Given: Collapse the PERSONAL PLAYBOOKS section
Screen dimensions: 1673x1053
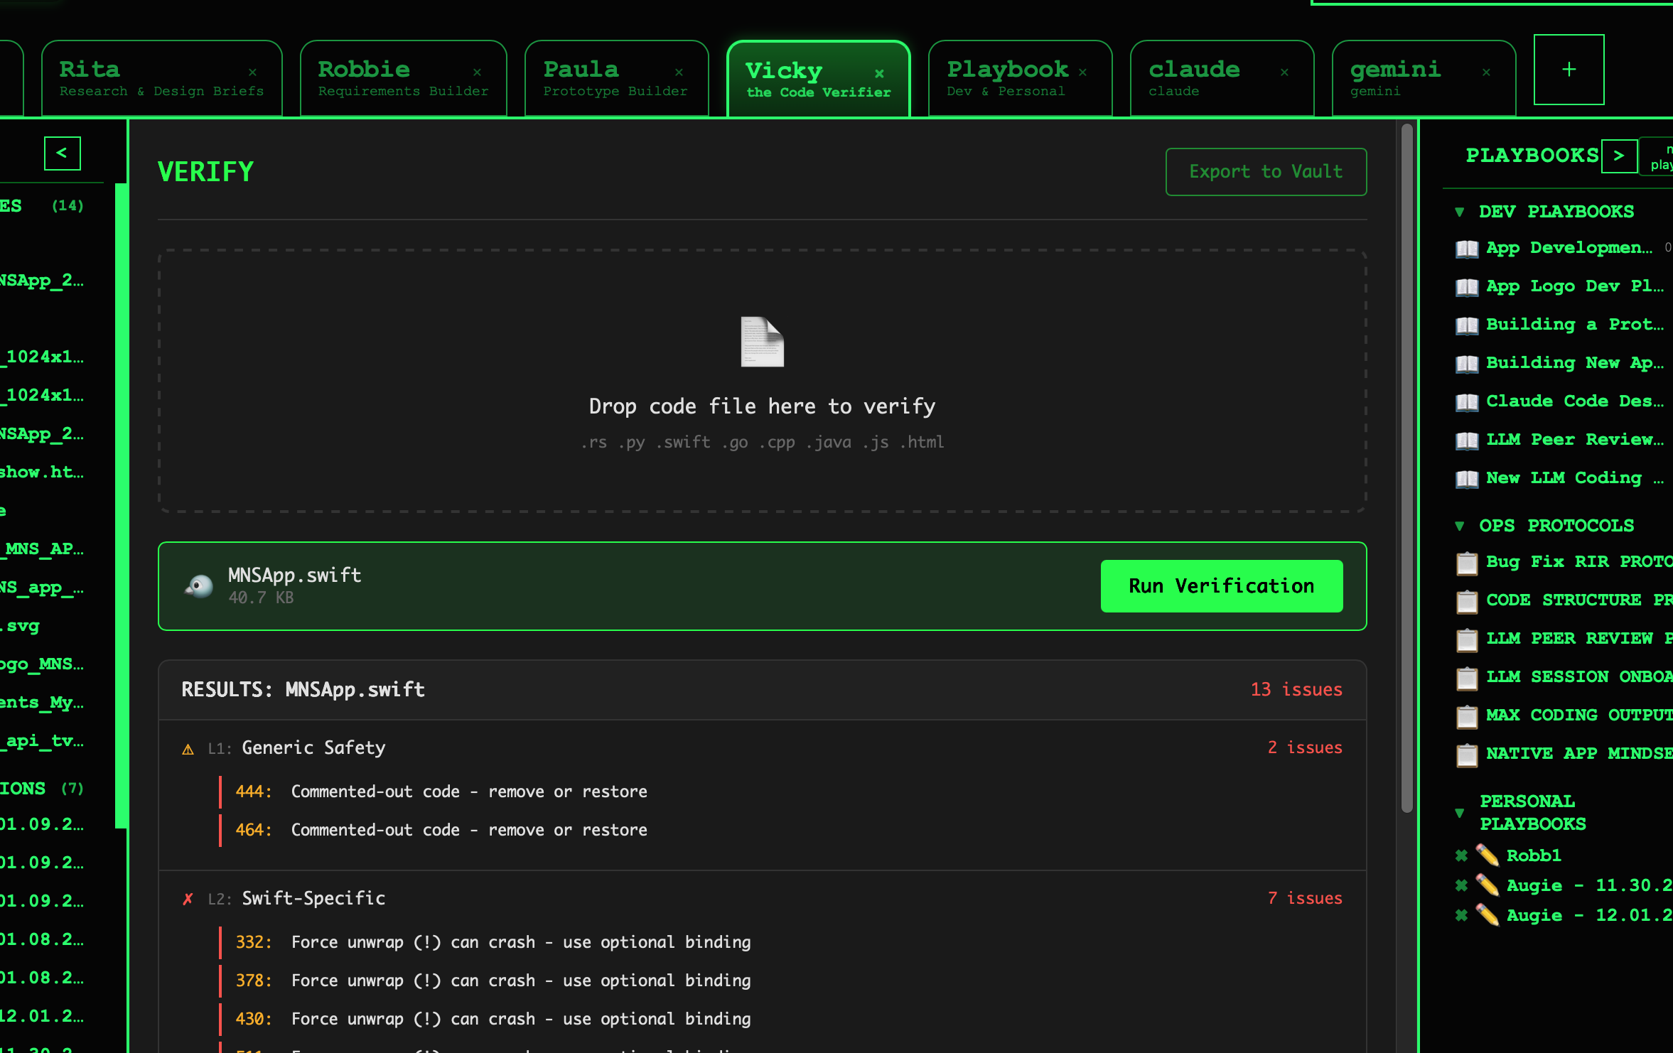Looking at the screenshot, I should 1460,814.
